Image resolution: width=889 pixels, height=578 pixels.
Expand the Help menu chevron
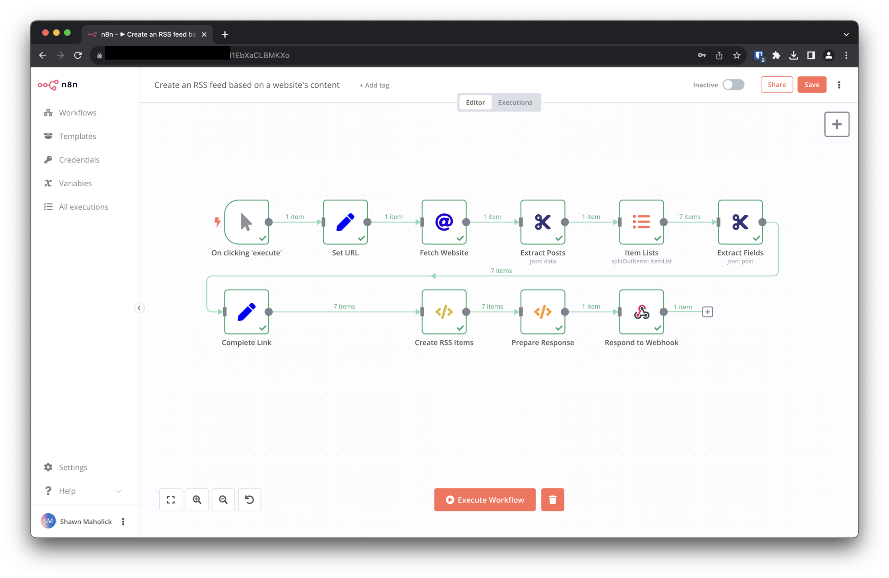119,491
